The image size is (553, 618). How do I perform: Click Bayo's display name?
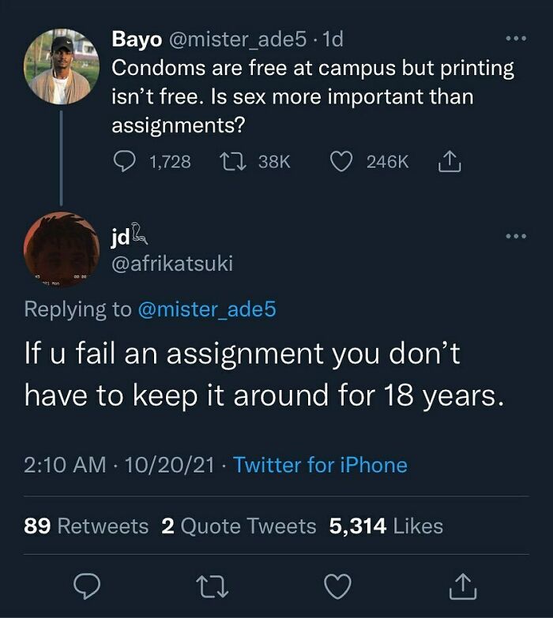point(137,38)
